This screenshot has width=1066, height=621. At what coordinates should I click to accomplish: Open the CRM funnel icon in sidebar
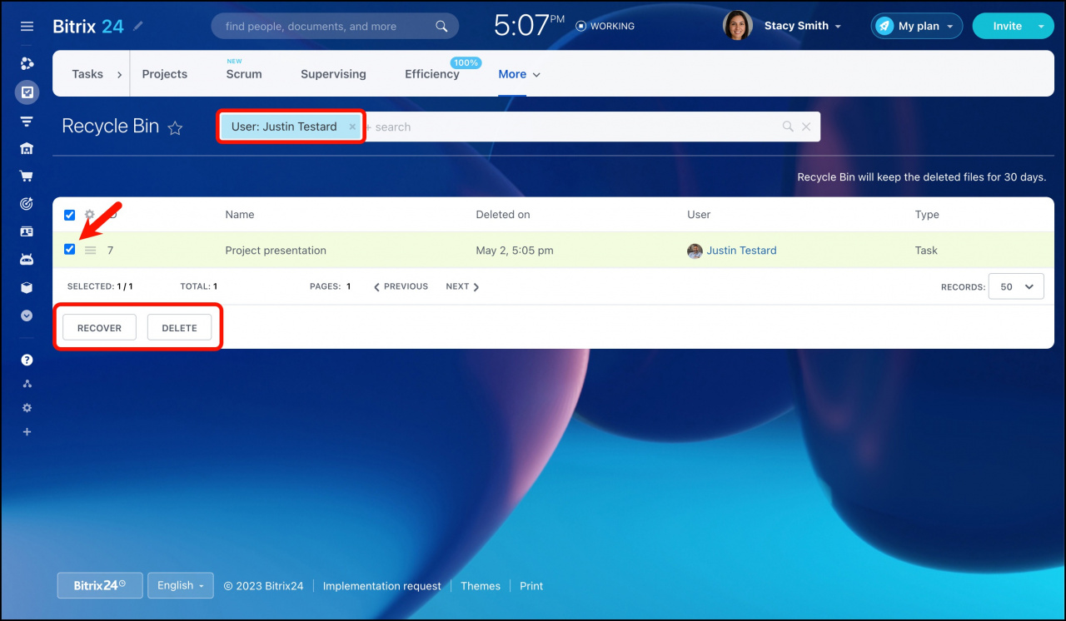(27, 122)
